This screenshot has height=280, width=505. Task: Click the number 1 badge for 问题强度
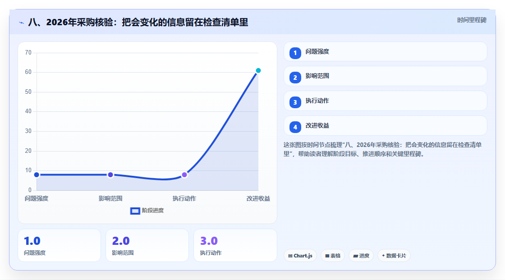[295, 53]
